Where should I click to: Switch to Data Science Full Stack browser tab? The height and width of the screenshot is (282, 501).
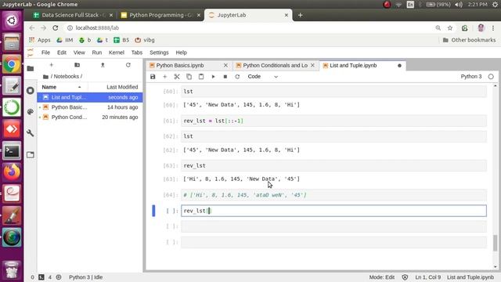[x=74, y=15]
